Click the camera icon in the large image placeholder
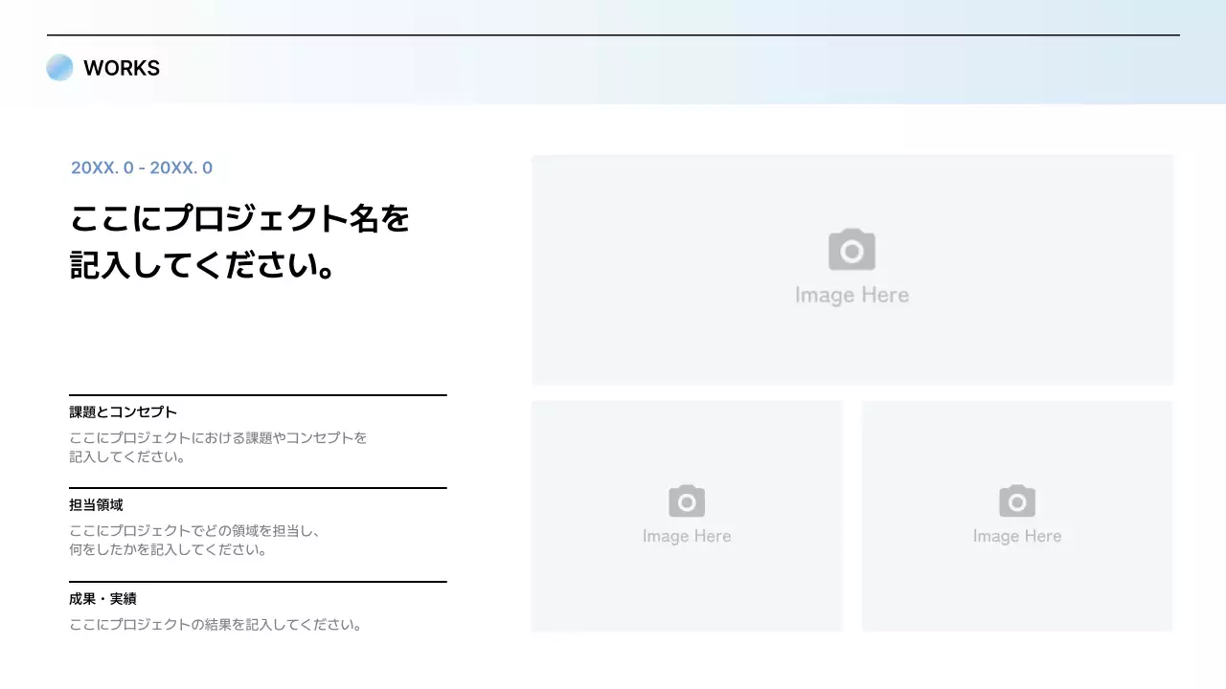 point(851,250)
